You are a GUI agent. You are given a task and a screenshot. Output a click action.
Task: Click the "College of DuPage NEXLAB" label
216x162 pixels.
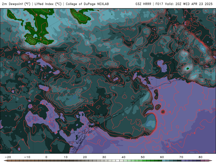pyautogui.click(x=87, y=4)
